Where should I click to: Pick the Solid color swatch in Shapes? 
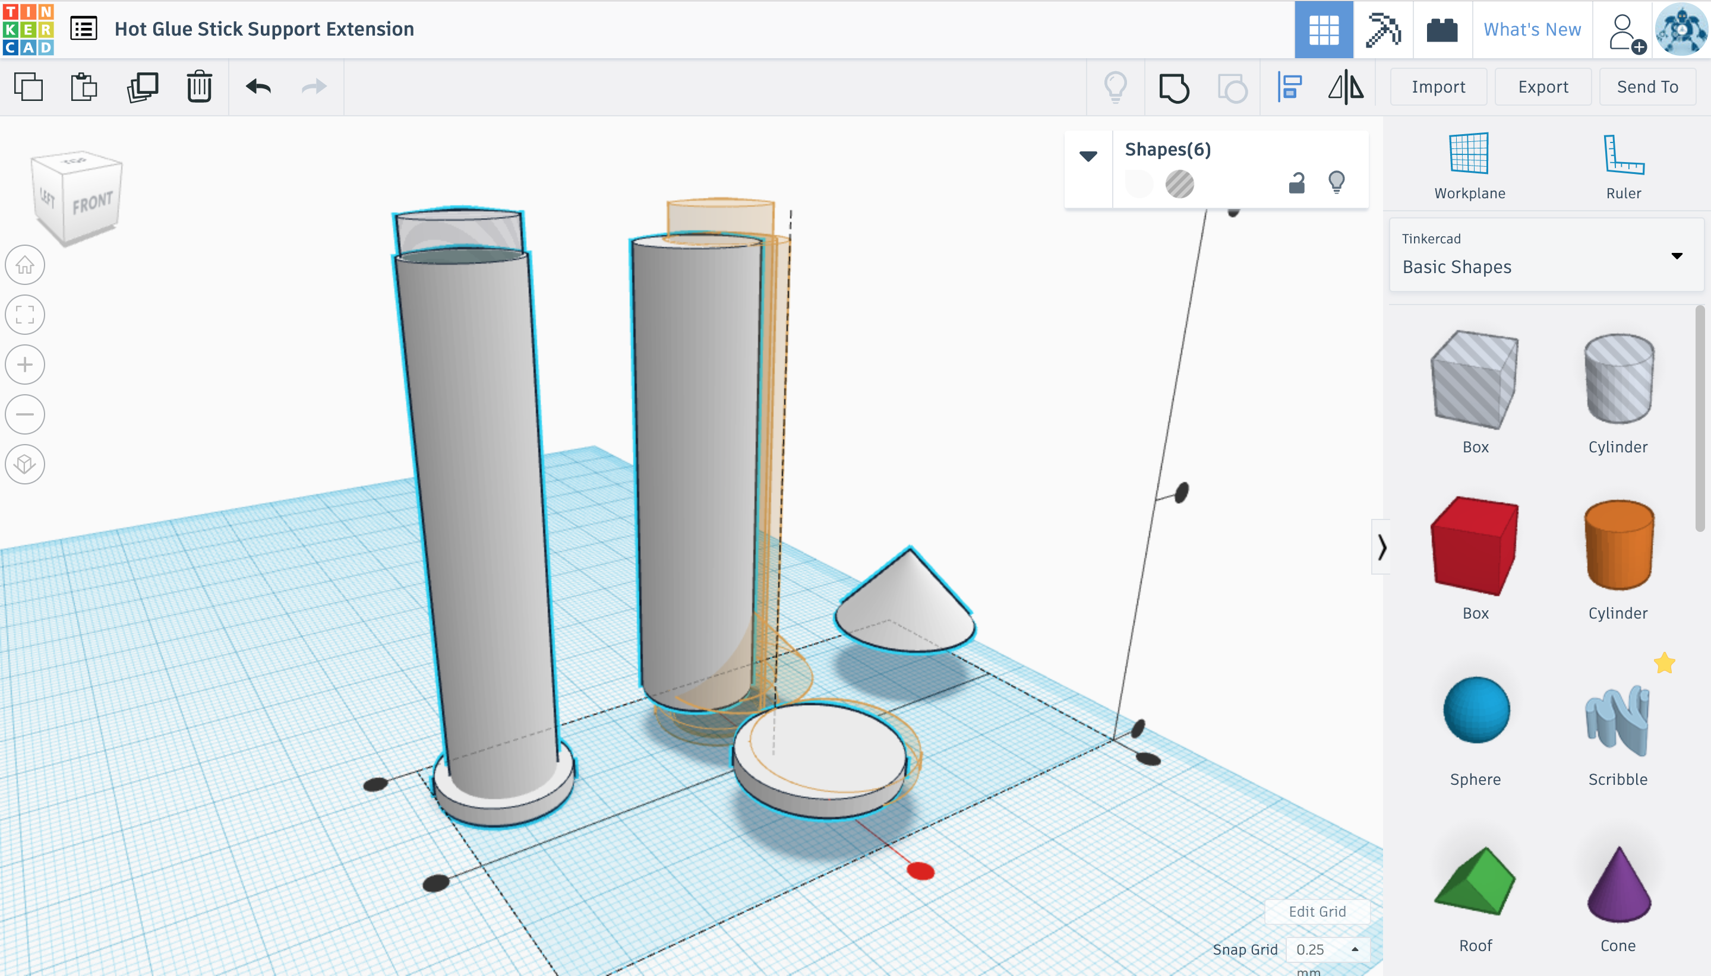click(x=1139, y=183)
